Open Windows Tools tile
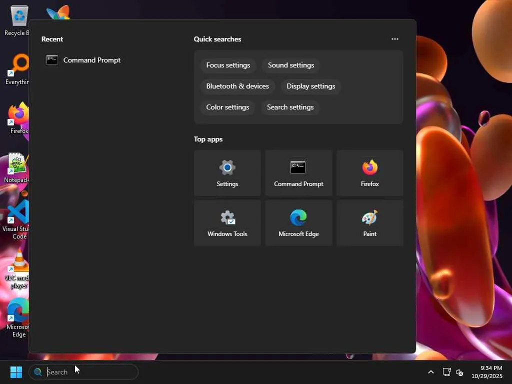512x384 pixels. pyautogui.click(x=227, y=223)
